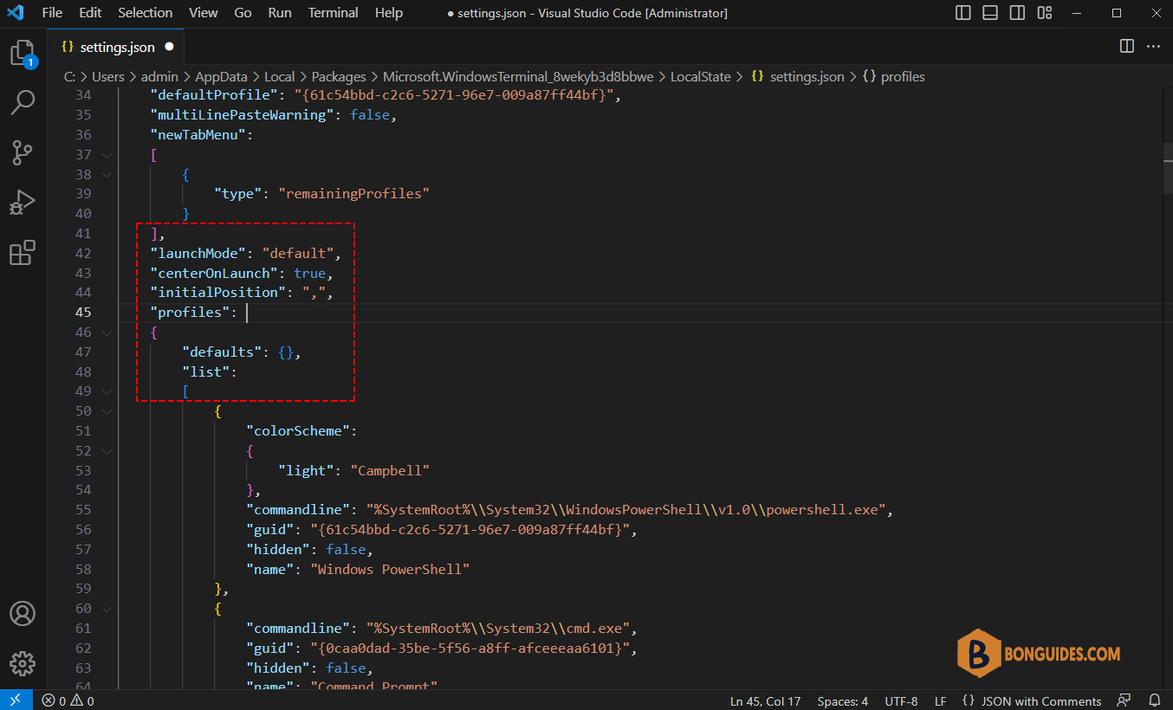This screenshot has width=1173, height=710.
Task: Open the File menu
Action: [x=52, y=13]
